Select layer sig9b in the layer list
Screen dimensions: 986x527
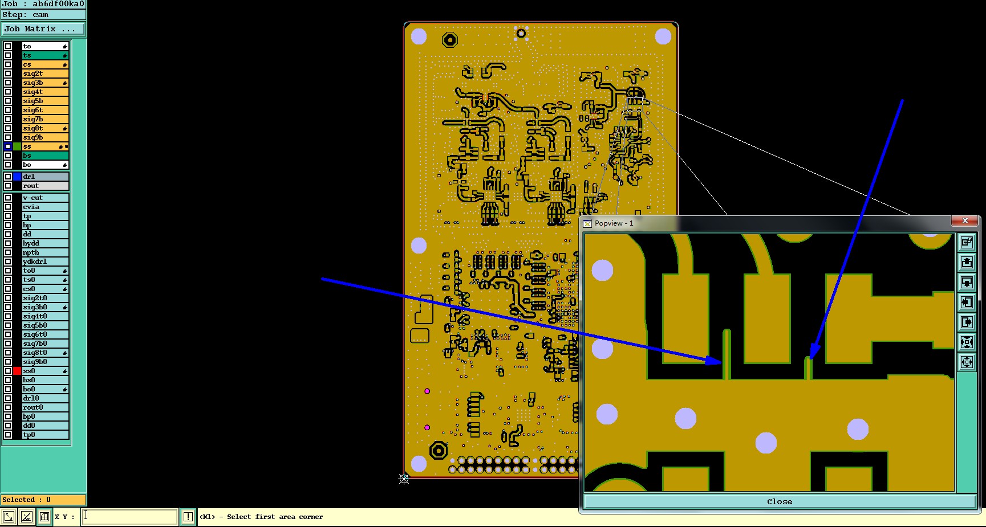(45, 137)
